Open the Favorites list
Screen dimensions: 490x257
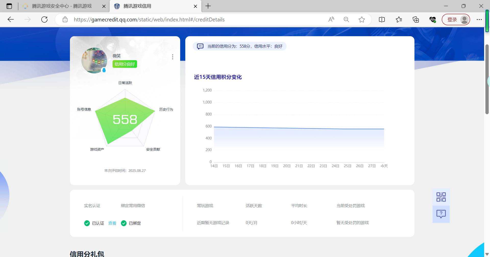(399, 20)
